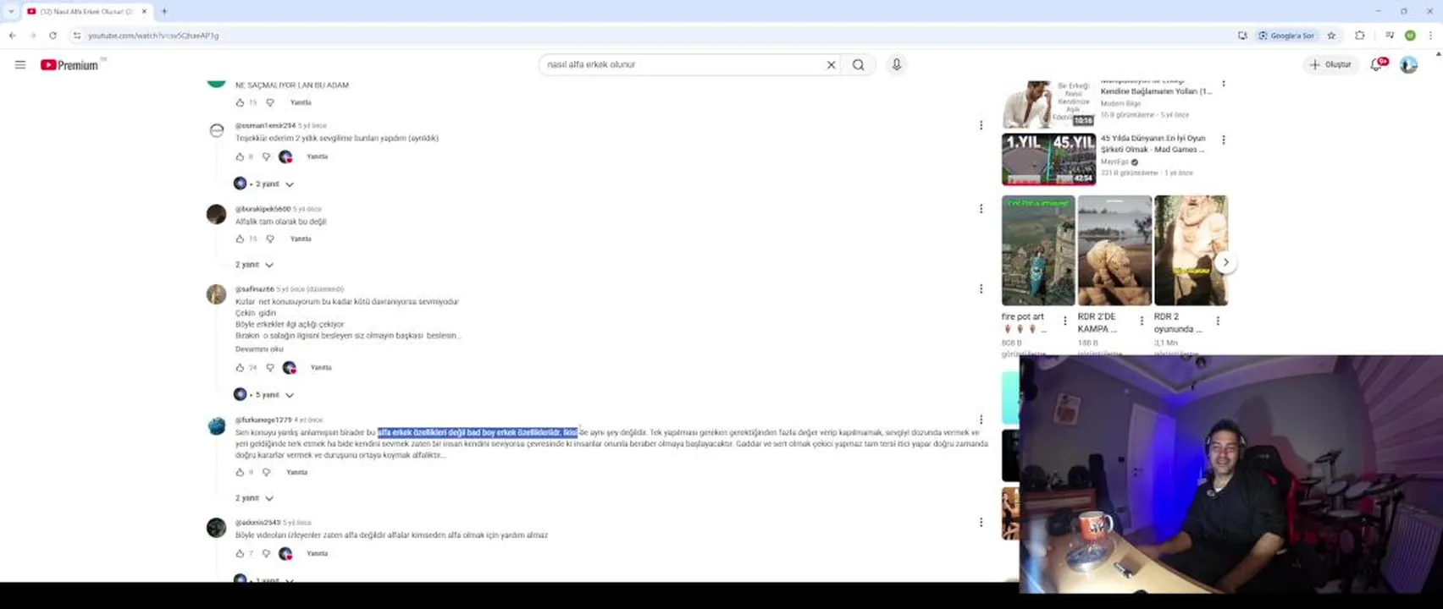Viewport: 1443px width, 609px height.
Task: Like the @safinaz66 comment
Action: [240, 367]
